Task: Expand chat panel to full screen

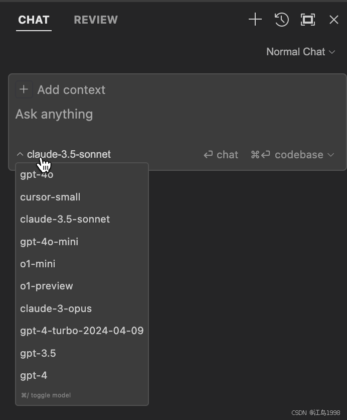Action: 308,20
